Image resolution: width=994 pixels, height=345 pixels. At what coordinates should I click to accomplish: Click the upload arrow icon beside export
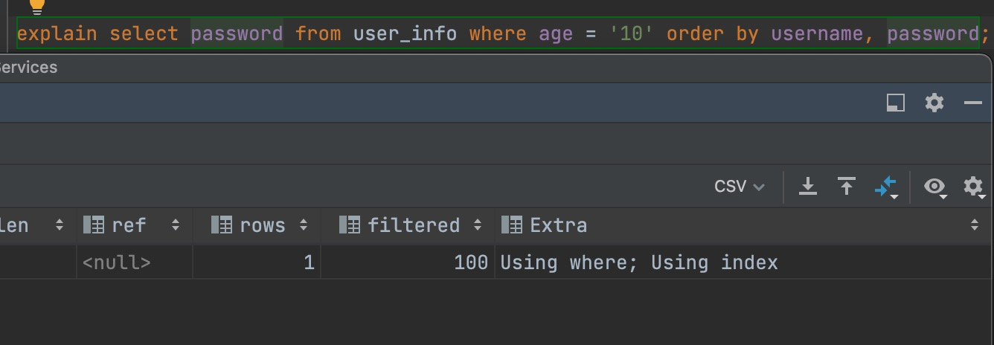click(847, 186)
